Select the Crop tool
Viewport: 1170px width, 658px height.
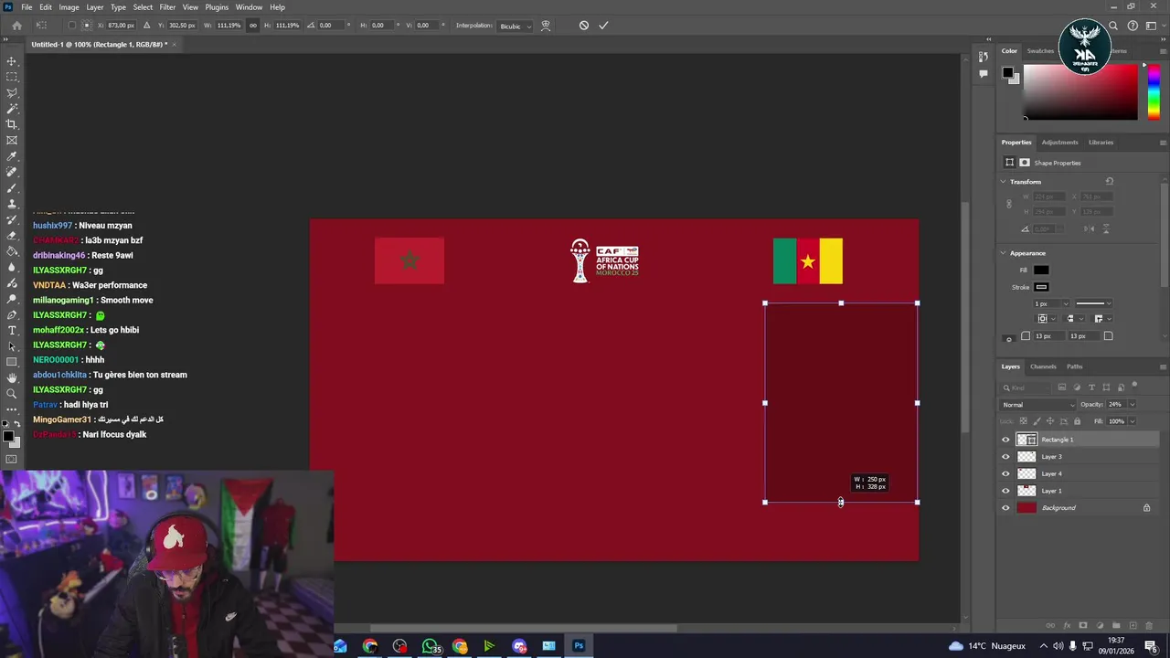pyautogui.click(x=12, y=124)
